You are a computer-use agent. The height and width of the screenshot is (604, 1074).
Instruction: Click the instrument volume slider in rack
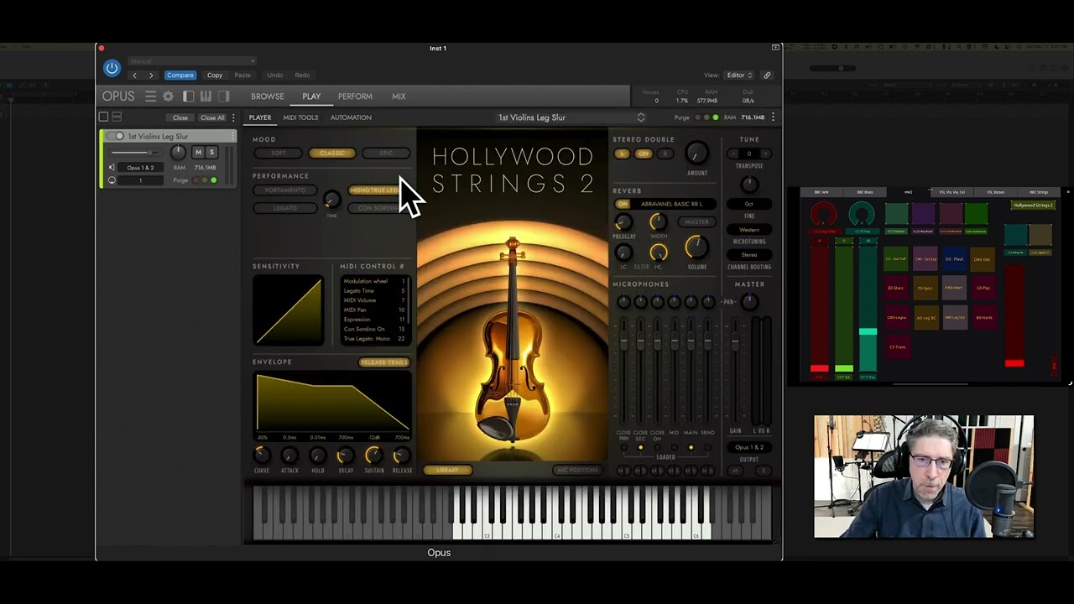[134, 153]
